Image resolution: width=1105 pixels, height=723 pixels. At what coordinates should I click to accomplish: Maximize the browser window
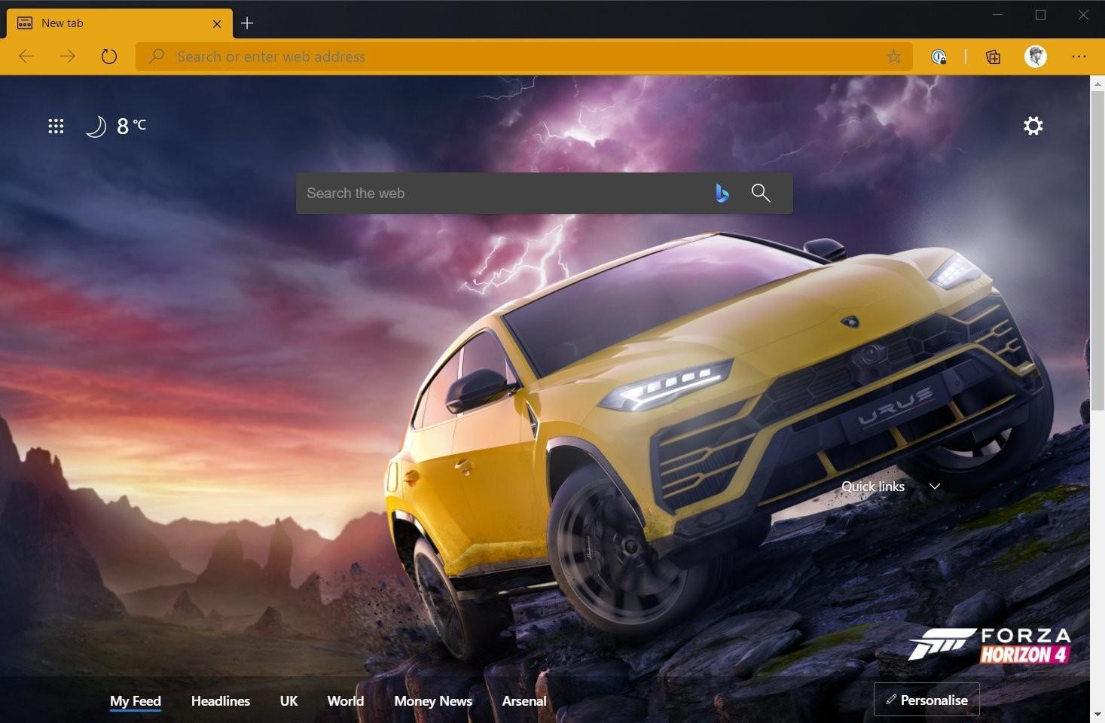tap(1040, 15)
